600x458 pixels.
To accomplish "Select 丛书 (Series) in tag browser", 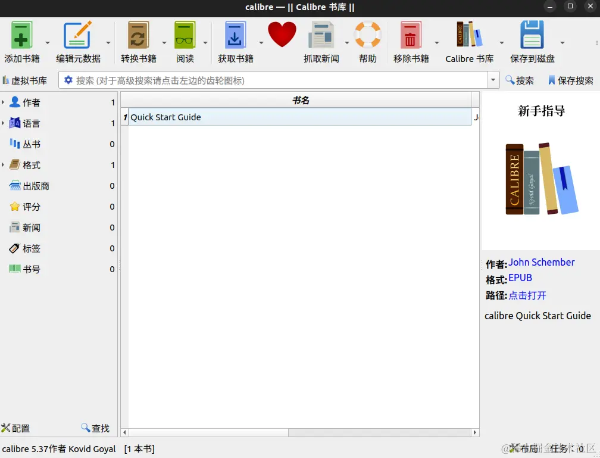I will tap(32, 144).
